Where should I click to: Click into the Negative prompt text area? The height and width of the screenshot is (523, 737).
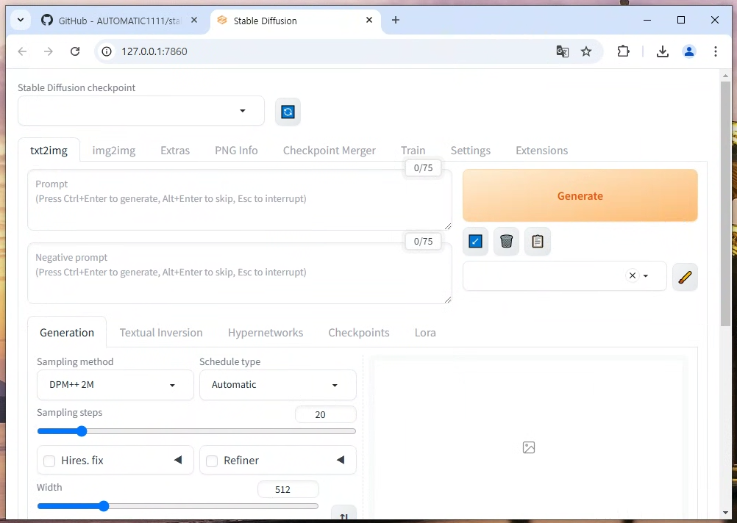pos(240,273)
